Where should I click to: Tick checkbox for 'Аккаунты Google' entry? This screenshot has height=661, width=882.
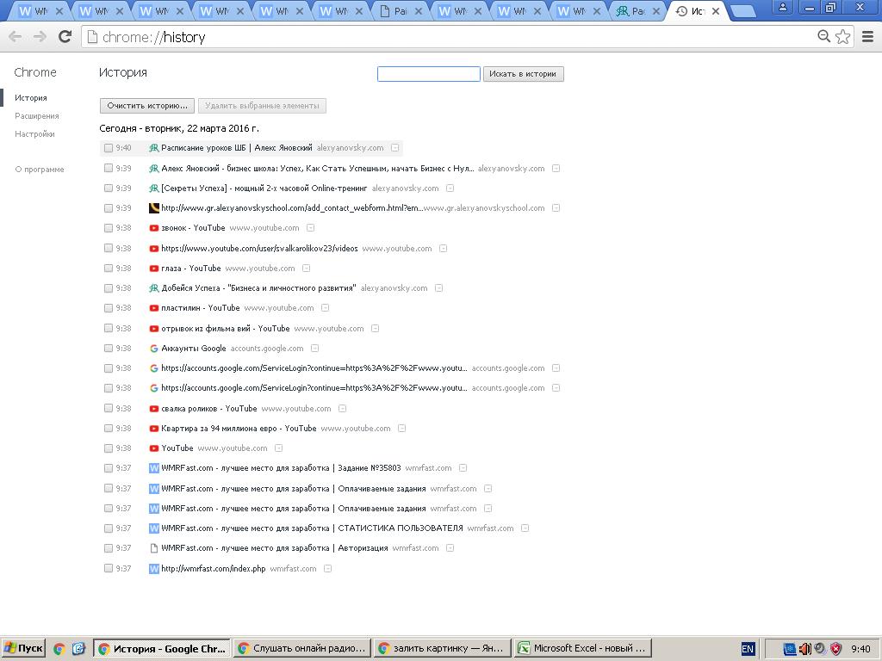tap(109, 349)
